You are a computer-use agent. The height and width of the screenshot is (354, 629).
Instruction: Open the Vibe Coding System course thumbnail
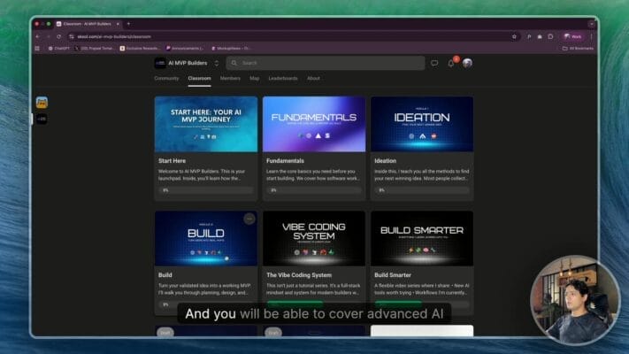coord(314,238)
